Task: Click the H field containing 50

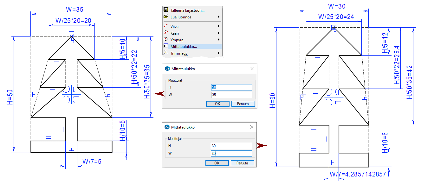Action: click(x=231, y=87)
